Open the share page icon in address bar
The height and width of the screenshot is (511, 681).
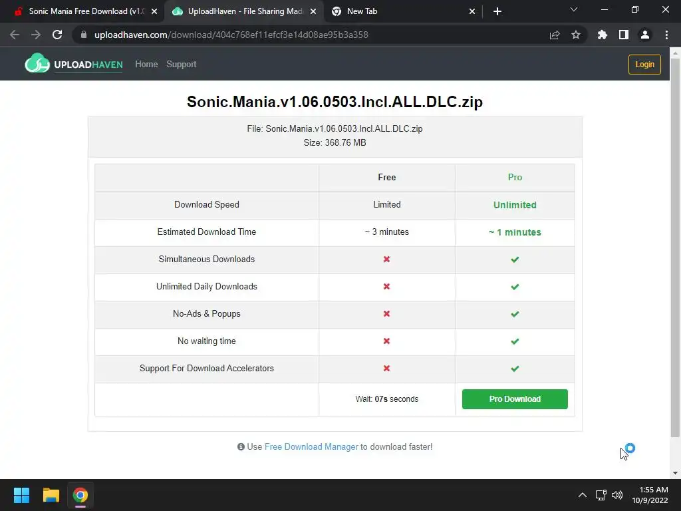pyautogui.click(x=555, y=35)
